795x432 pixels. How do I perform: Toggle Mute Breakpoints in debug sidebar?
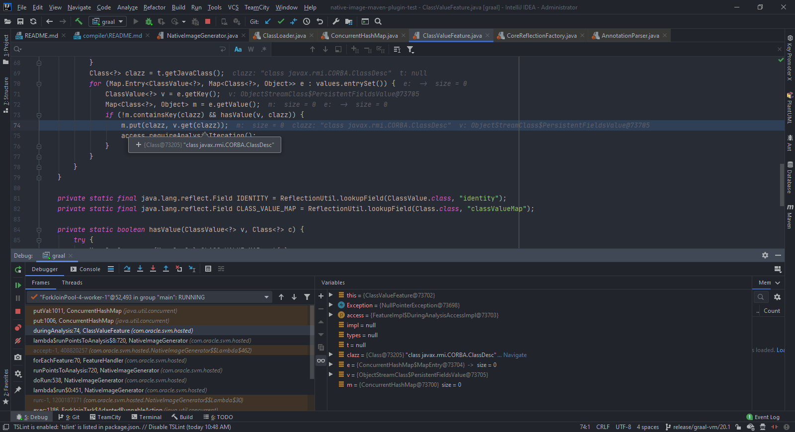[18, 341]
